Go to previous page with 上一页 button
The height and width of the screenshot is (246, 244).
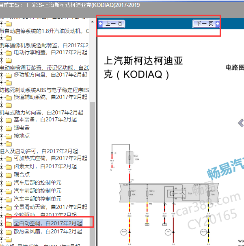pos(112,24)
